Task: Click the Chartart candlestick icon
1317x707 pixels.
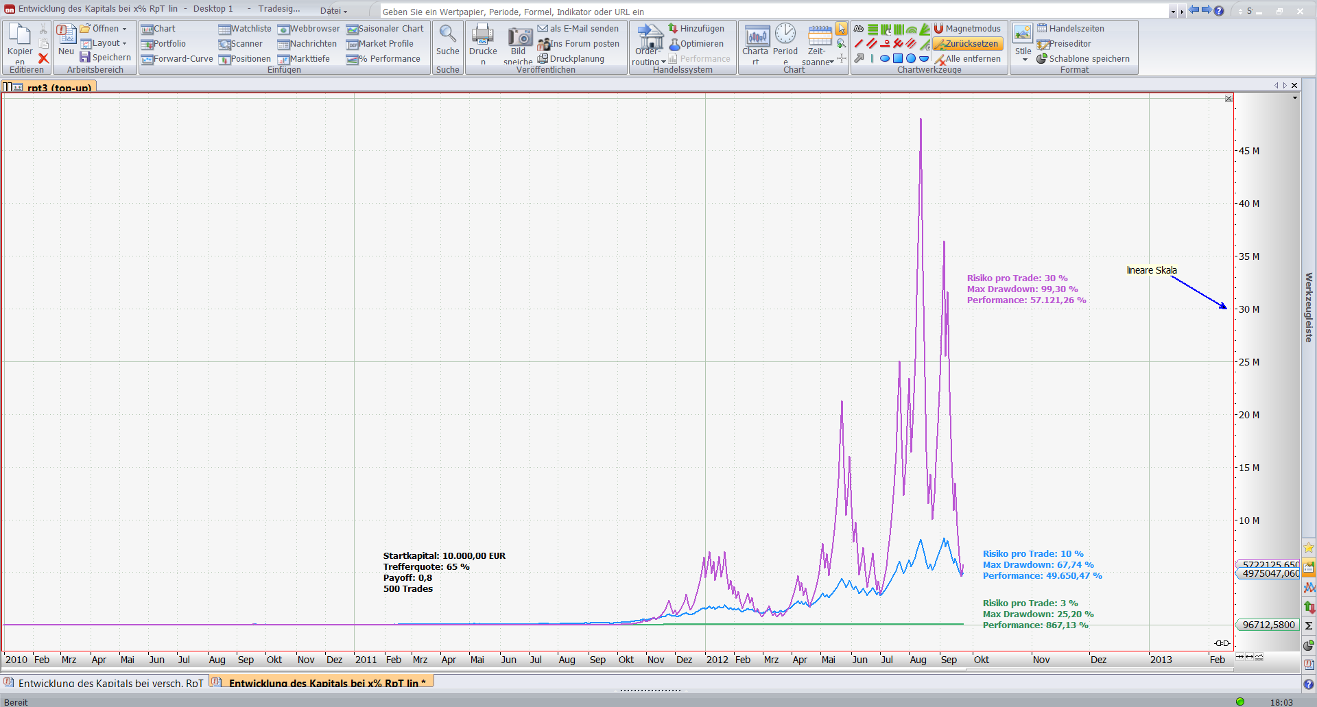Action: [x=756, y=35]
